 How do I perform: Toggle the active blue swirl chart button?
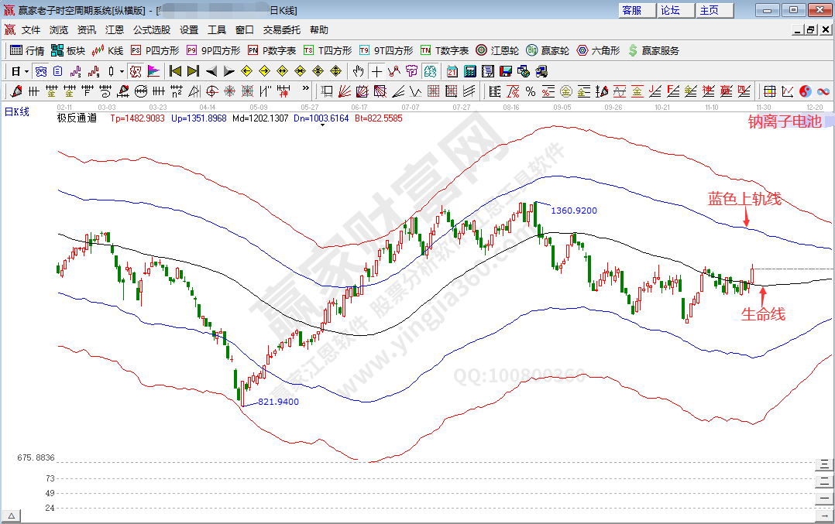40,71
